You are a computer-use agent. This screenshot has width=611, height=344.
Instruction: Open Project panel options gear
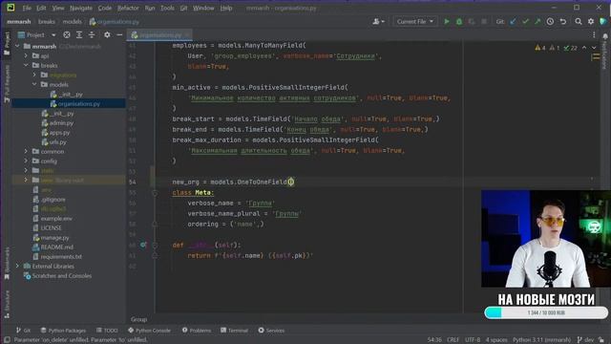(x=107, y=34)
